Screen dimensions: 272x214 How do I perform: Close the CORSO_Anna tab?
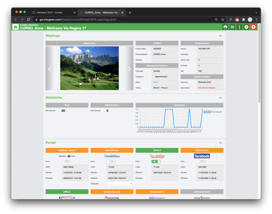pyautogui.click(x=122, y=12)
